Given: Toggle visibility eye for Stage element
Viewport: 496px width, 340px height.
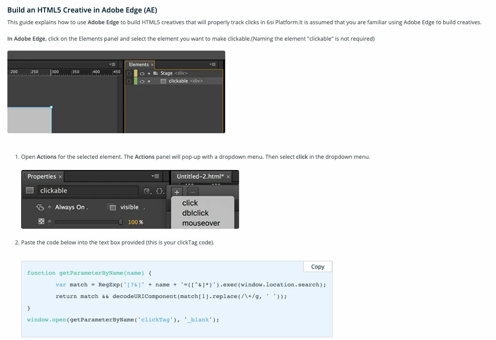Looking at the screenshot, I should [142, 73].
